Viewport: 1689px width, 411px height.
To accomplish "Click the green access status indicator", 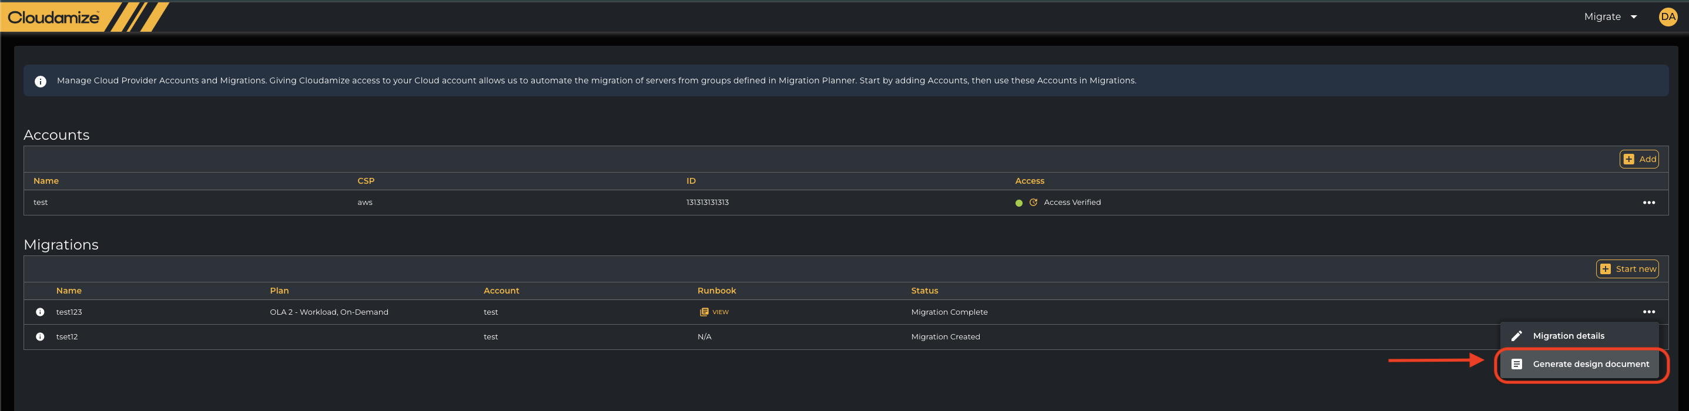I will 1018,203.
